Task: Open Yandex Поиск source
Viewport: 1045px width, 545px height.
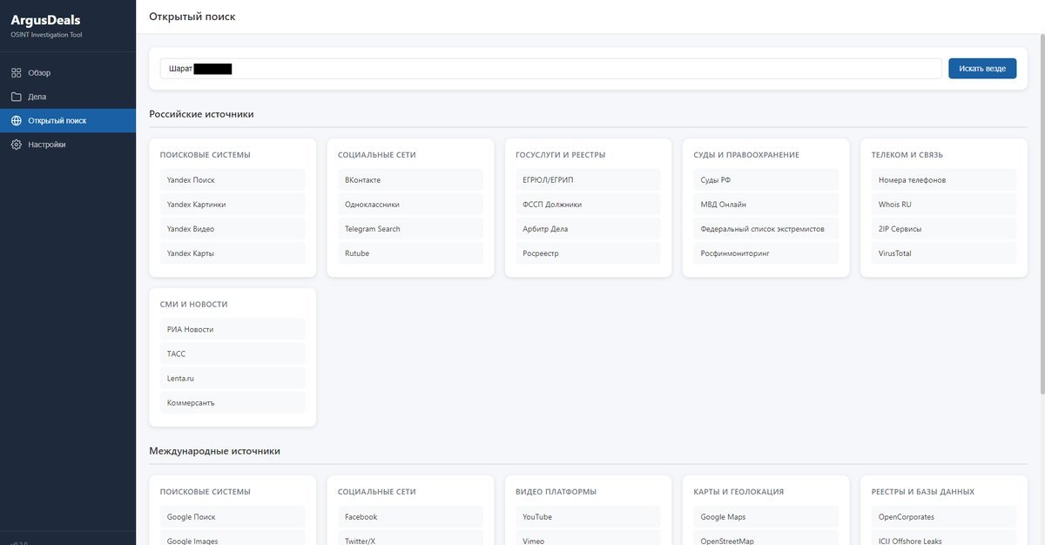Action: [232, 180]
